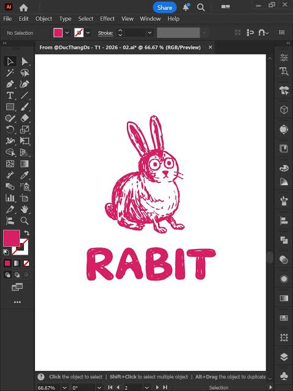Viewport: 293px width, 391px height.
Task: Select the Gradient tool
Action: click(x=24, y=164)
